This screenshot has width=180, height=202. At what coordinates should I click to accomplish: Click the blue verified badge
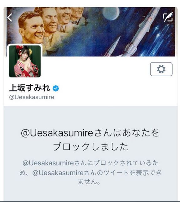56,88
